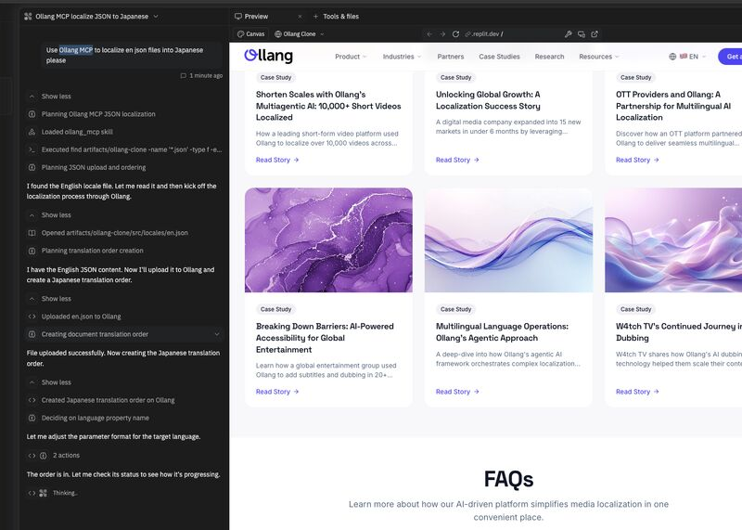
Task: Expand the Resources menu
Action: tap(598, 57)
